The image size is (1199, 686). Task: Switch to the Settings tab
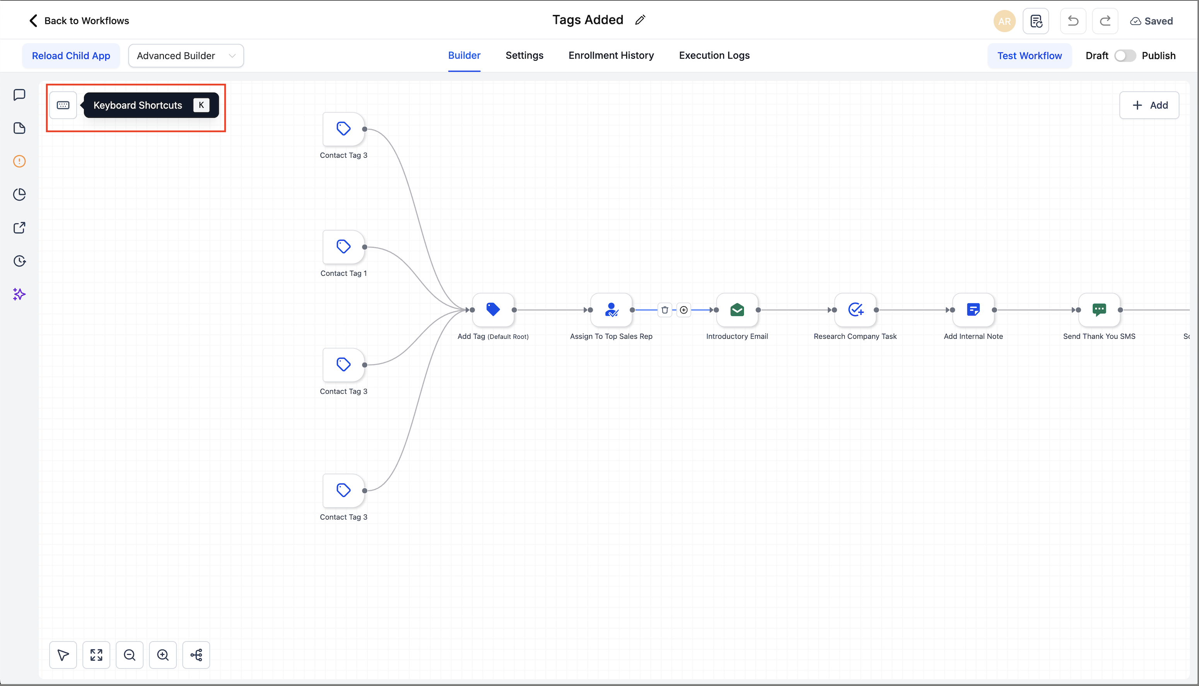pos(524,56)
